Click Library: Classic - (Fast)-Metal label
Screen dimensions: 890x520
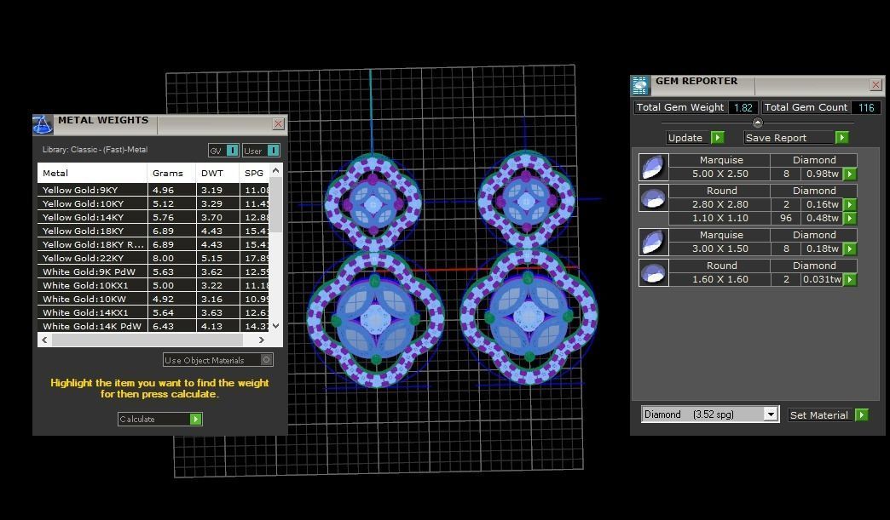coord(95,150)
